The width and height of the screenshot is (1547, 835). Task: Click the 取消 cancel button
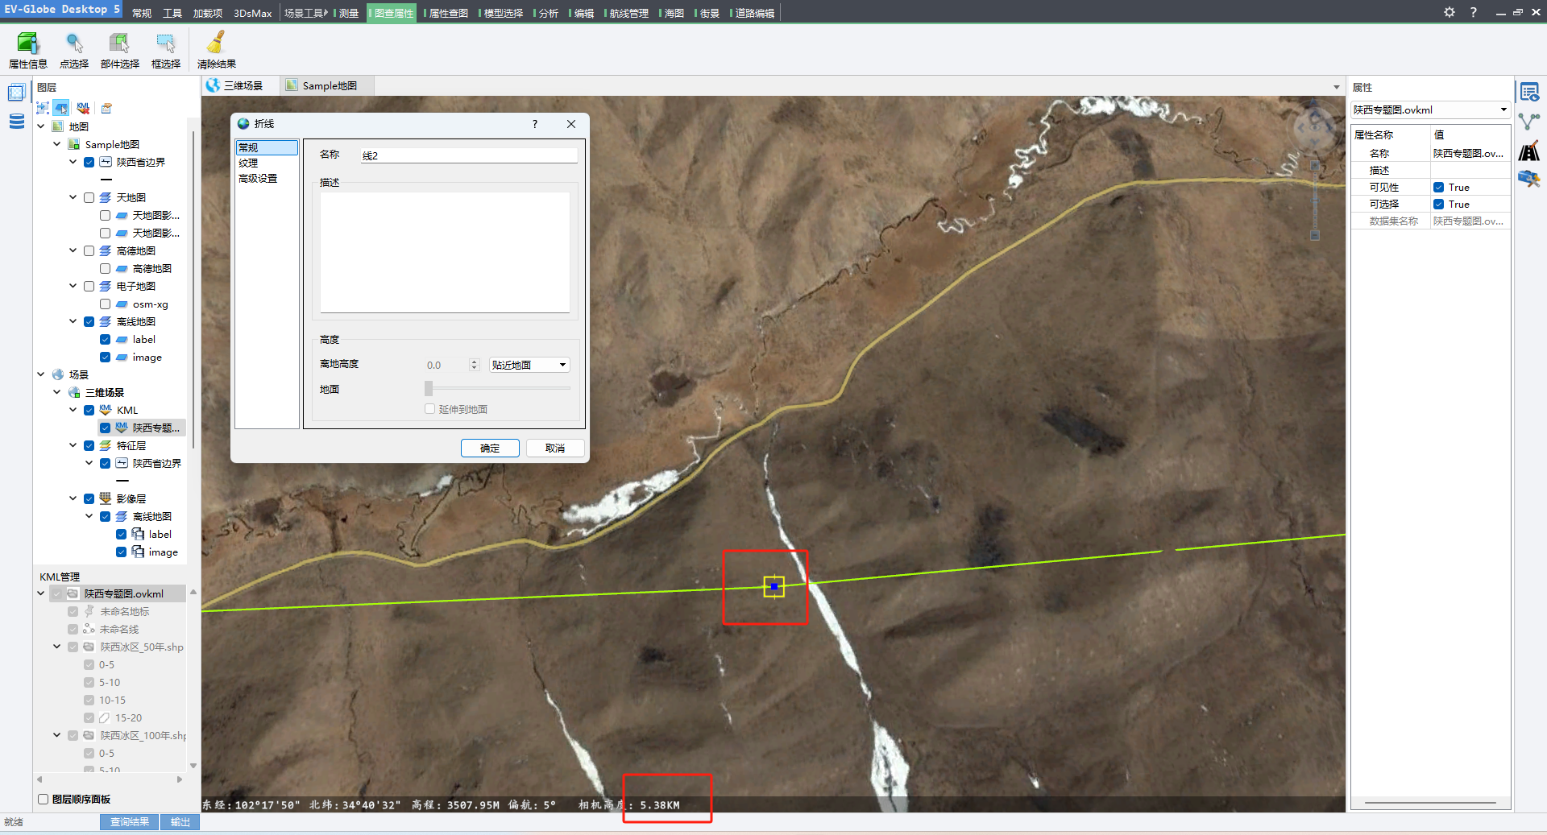(555, 448)
